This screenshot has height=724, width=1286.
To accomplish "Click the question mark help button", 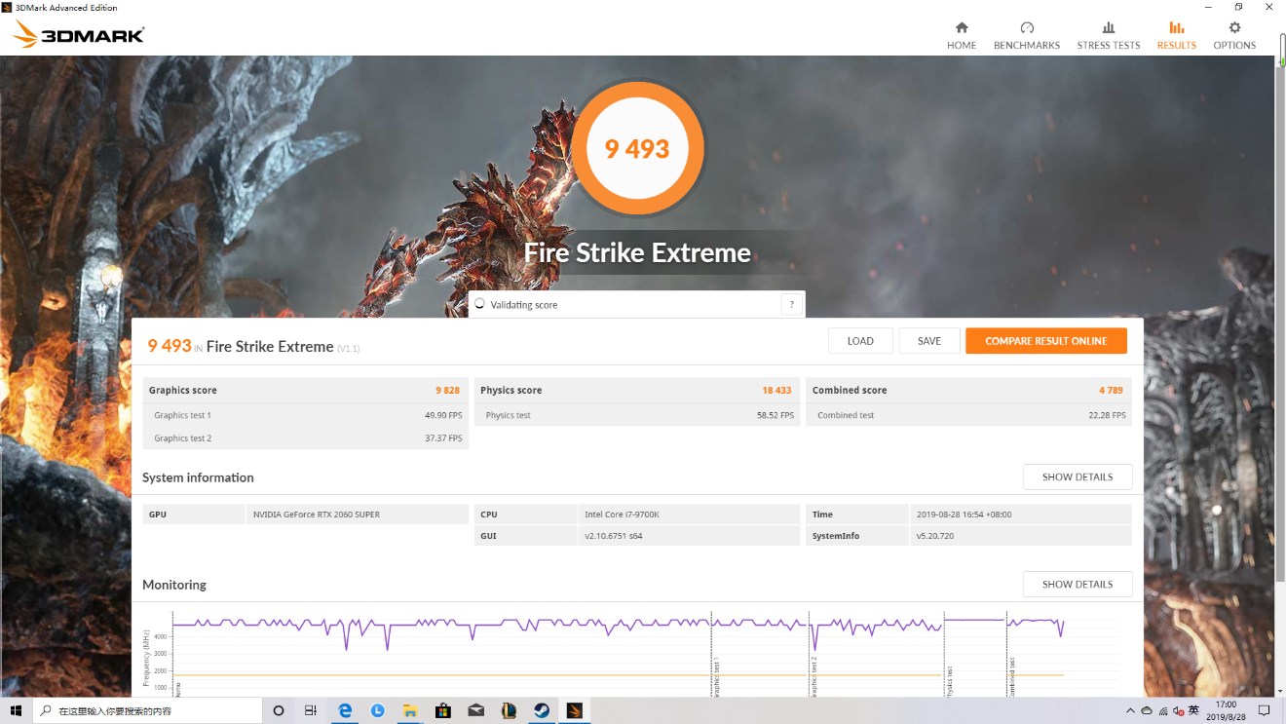I will pos(792,304).
